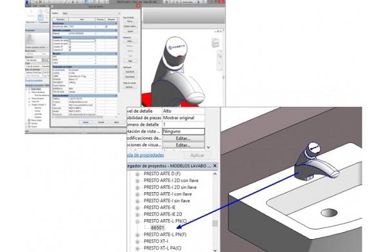Collapse the PRESTO ARTE-L PN(C) node

click(137, 222)
